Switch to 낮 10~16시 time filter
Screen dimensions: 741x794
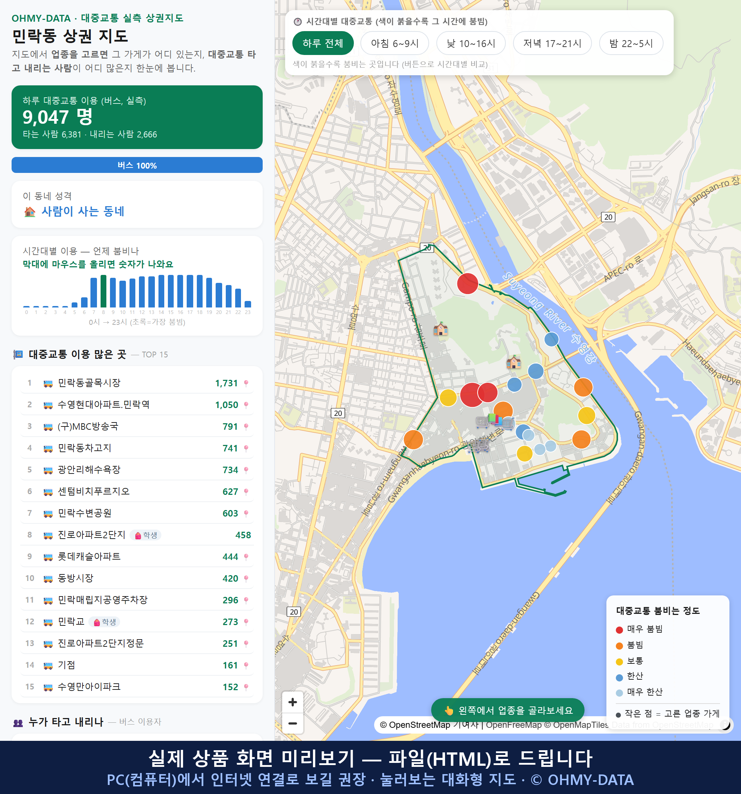click(471, 43)
